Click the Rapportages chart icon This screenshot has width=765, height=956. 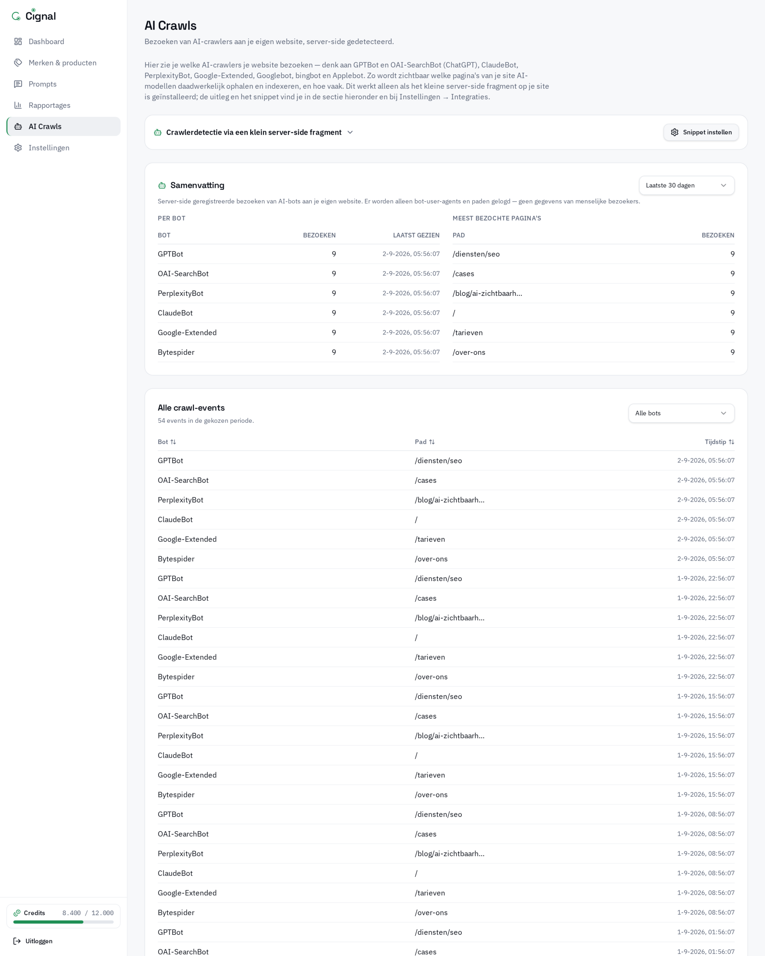18,106
